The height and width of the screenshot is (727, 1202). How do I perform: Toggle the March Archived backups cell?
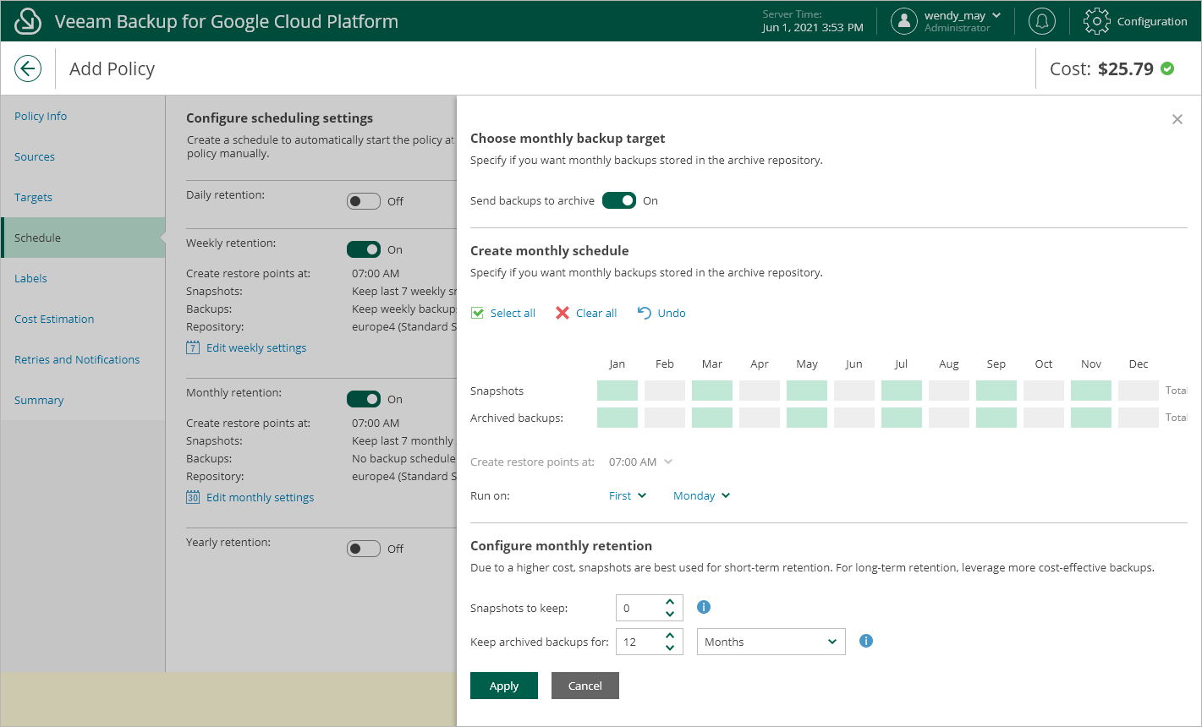(712, 418)
